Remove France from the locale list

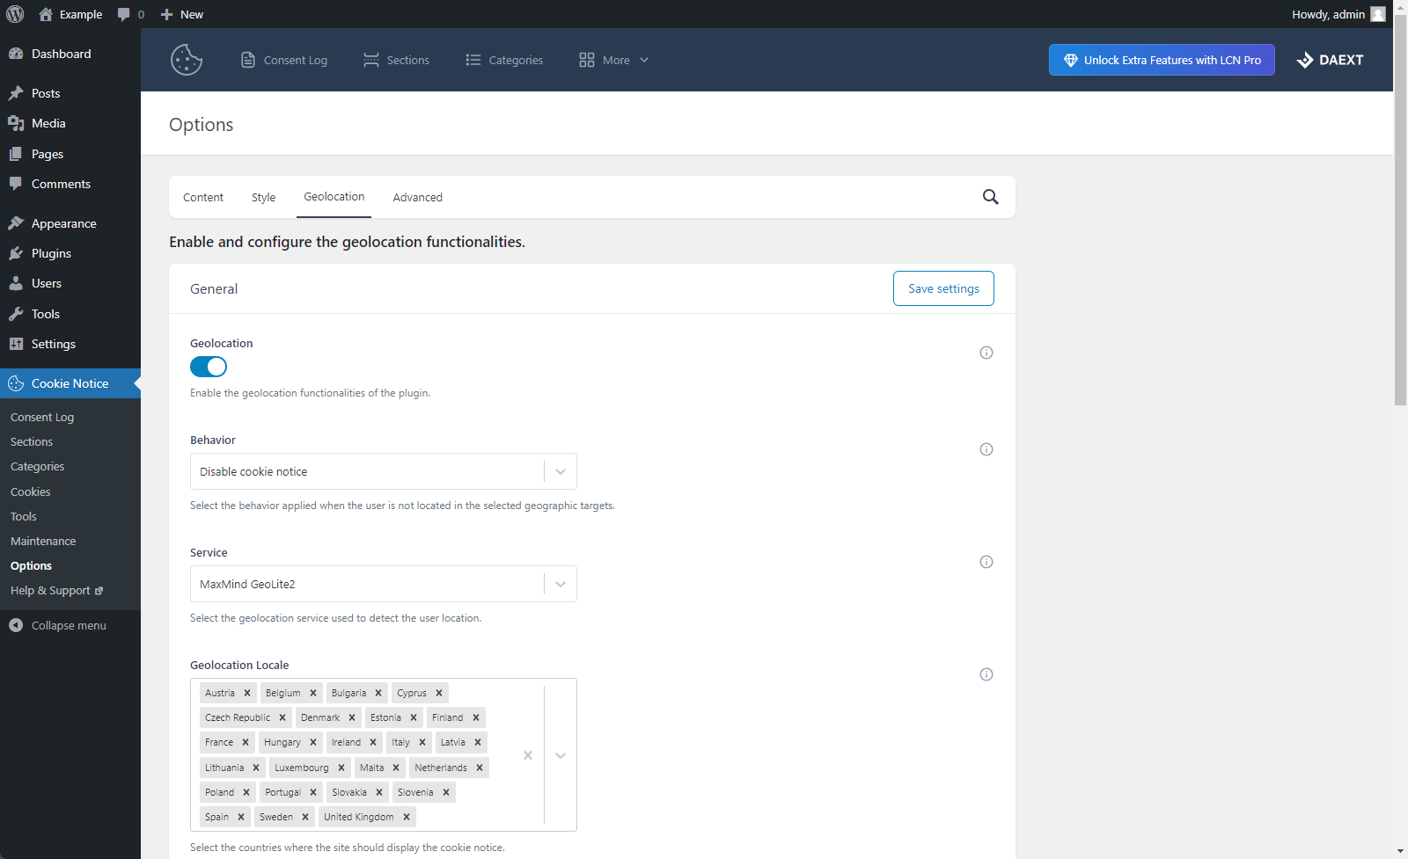[246, 742]
